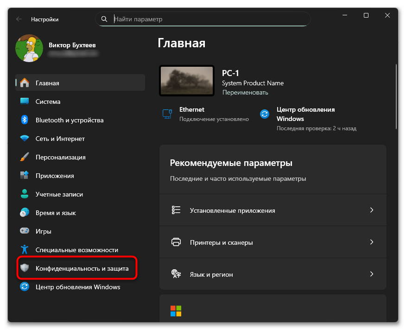Image resolution: width=406 pixels, height=330 pixels.
Task: Click the Homer Simpson user avatar
Action: tap(29, 48)
